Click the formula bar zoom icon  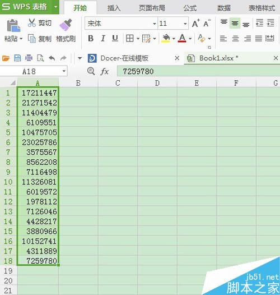(x=91, y=71)
